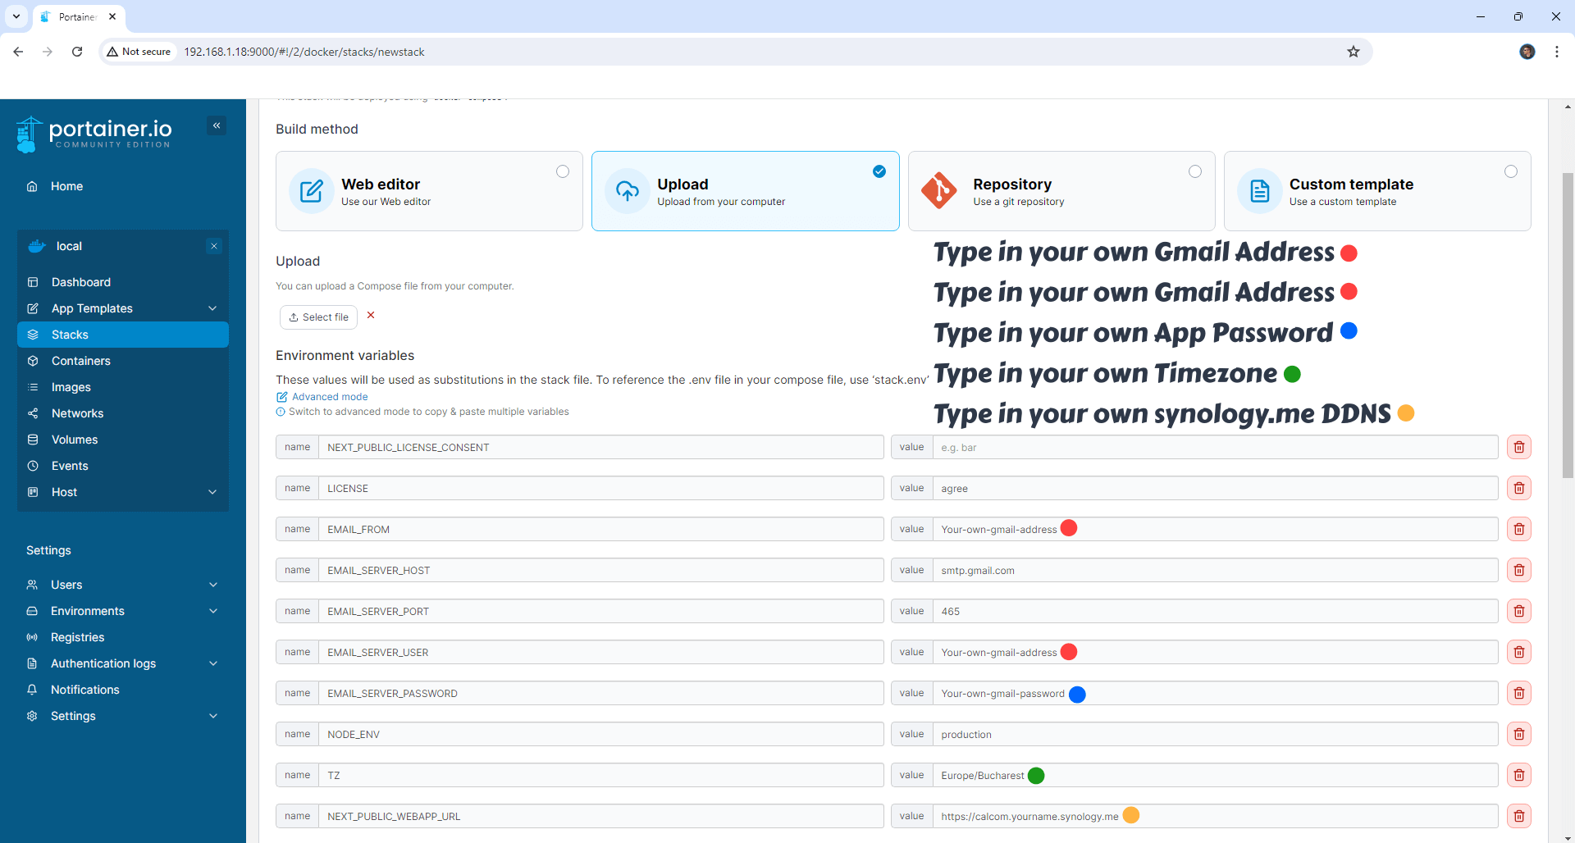Go to Home in sidebar
The image size is (1575, 843).
tap(123, 186)
